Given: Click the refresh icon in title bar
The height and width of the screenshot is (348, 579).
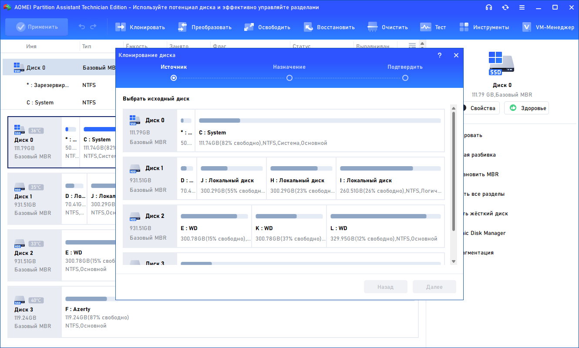Looking at the screenshot, I should [505, 7].
